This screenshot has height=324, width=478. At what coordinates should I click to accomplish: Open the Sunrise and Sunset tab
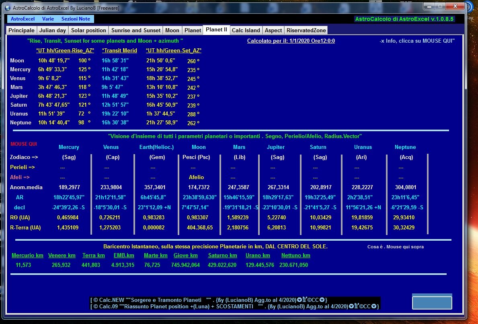135,30
